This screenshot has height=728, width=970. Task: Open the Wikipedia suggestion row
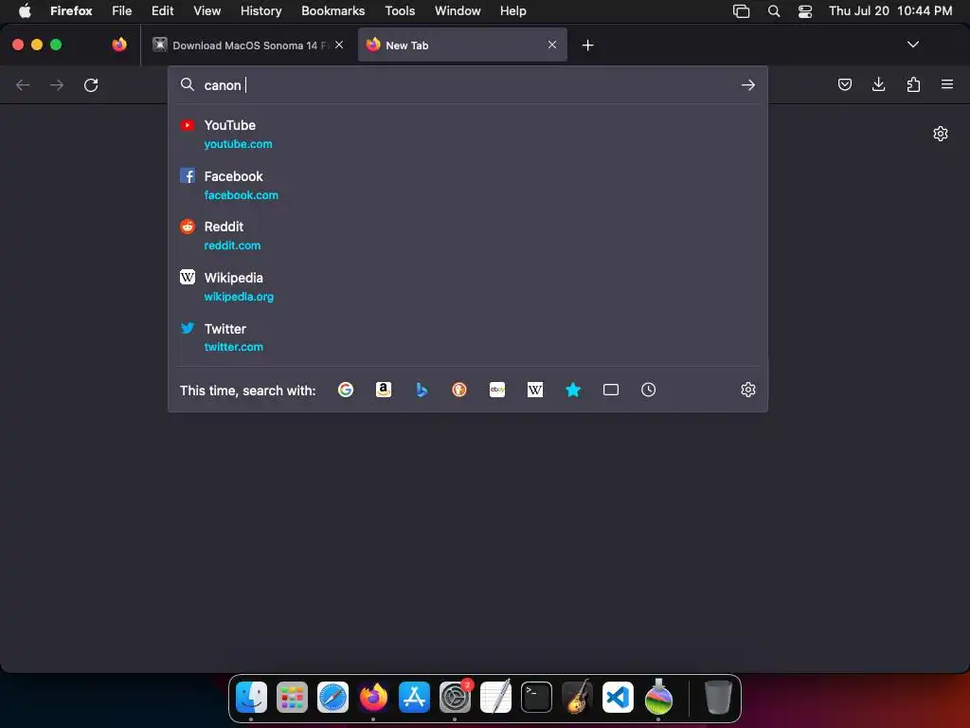tap(468, 286)
